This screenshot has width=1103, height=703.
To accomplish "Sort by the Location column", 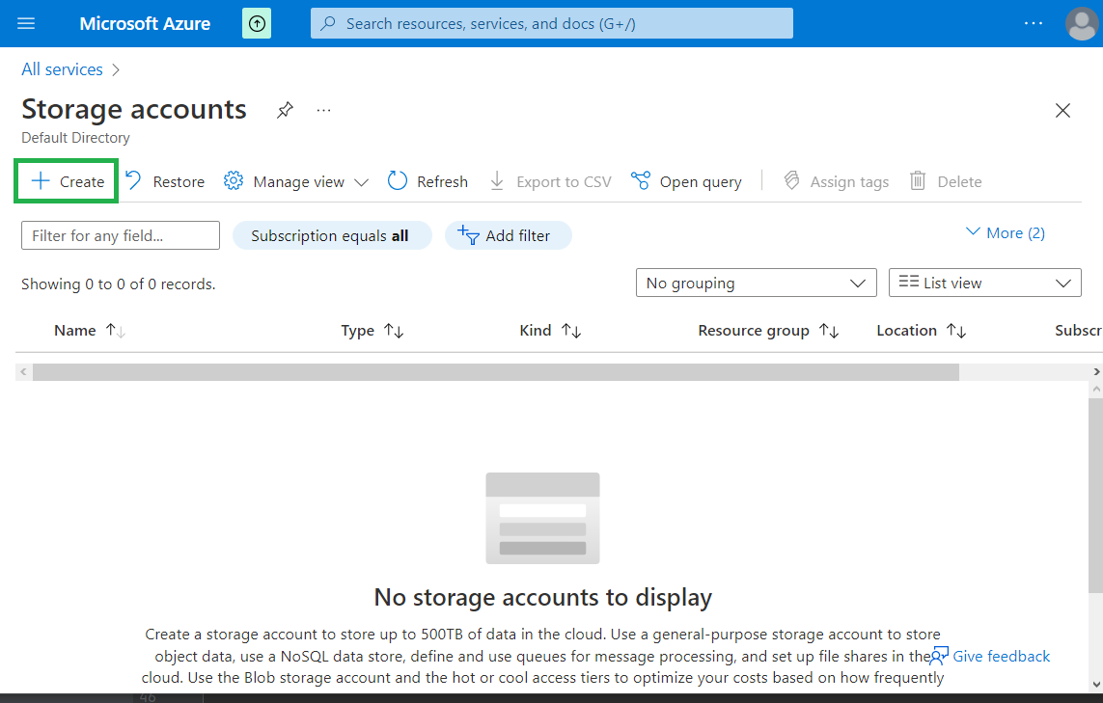I will 921,331.
